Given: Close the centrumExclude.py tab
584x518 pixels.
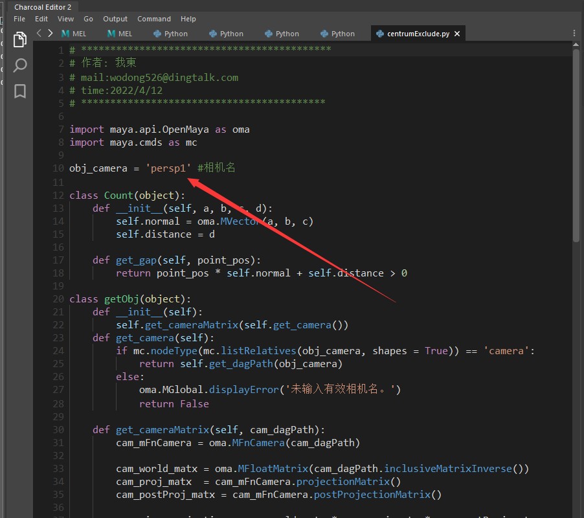Looking at the screenshot, I should [457, 34].
